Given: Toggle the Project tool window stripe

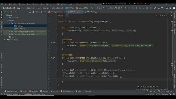Looking at the screenshot, I should (2, 14).
